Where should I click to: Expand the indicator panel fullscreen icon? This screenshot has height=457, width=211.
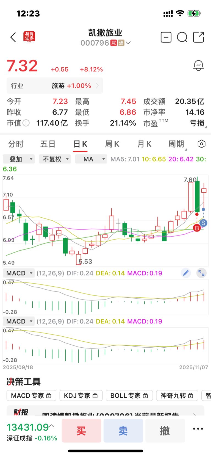[201, 273]
